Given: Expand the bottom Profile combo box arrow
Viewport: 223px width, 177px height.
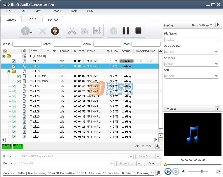Looking at the screenshot, I should [x=131, y=156].
